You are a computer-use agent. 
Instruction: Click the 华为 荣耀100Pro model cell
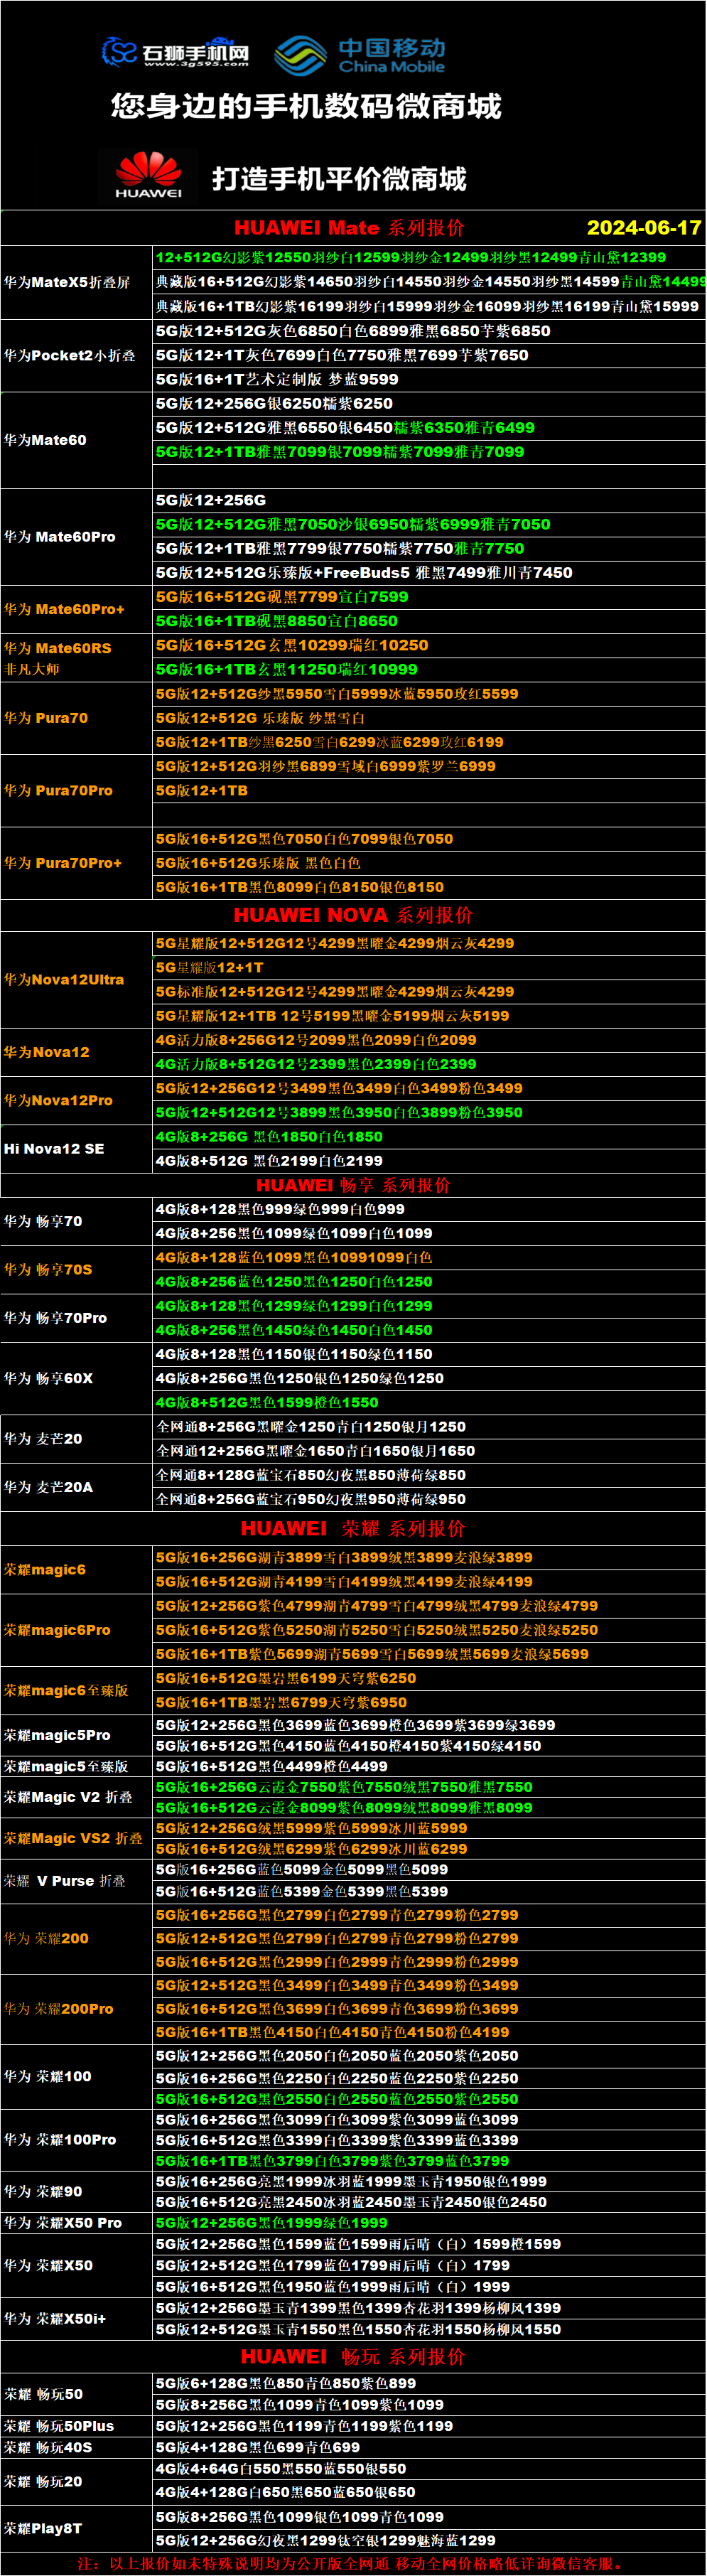(x=77, y=2140)
